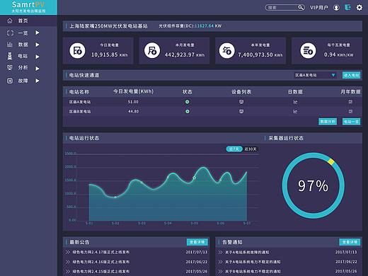Expand the 分析 sidebar submenu arrow

pos(38,69)
